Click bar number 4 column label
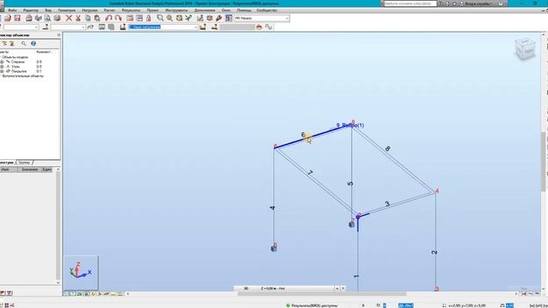The height and width of the screenshot is (308, 548). [273, 208]
